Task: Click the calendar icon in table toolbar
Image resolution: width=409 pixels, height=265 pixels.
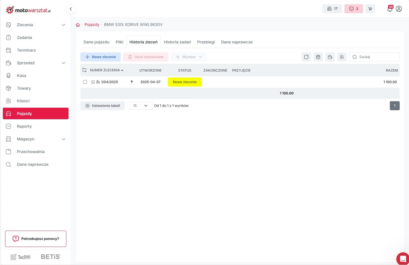Action: 318,57
